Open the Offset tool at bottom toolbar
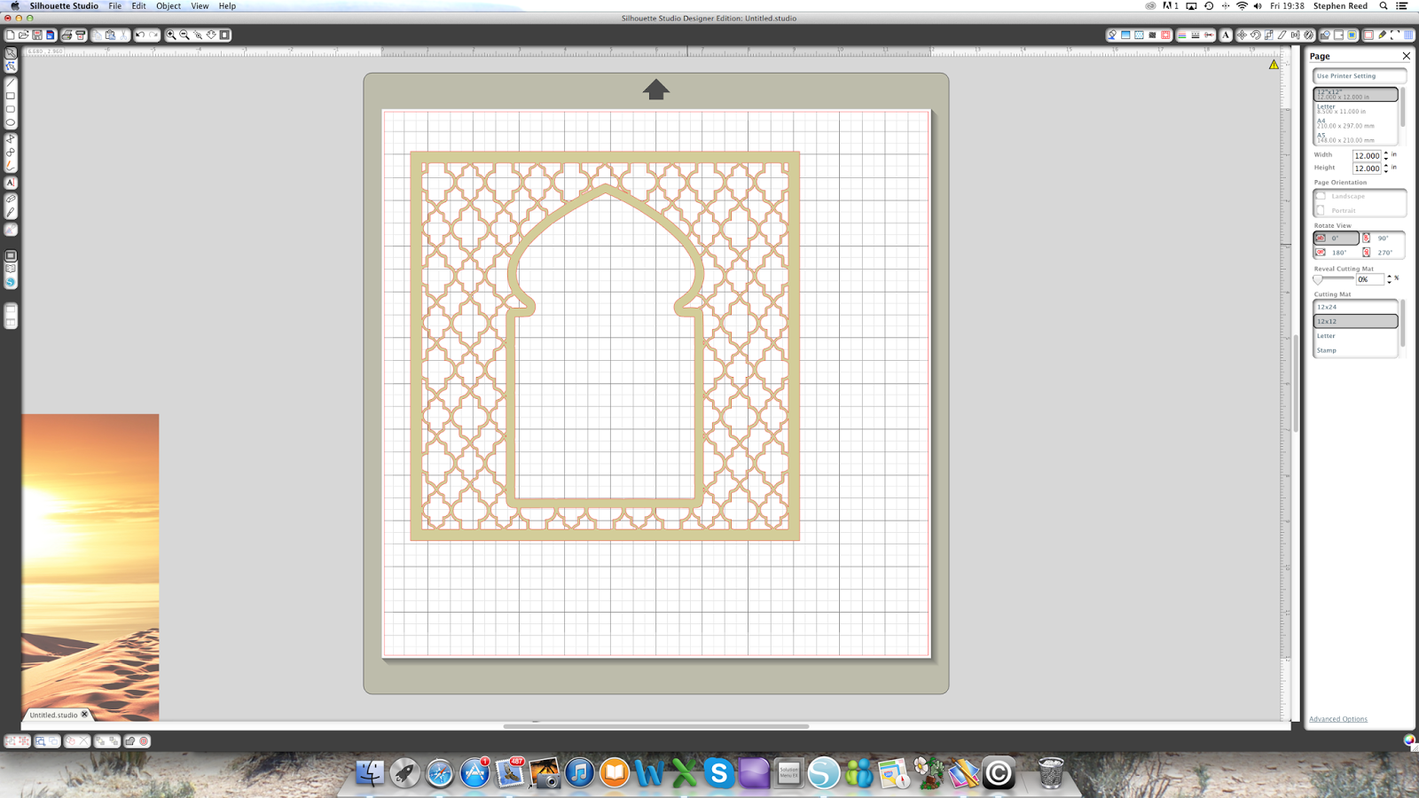The height and width of the screenshot is (798, 1419). click(144, 741)
